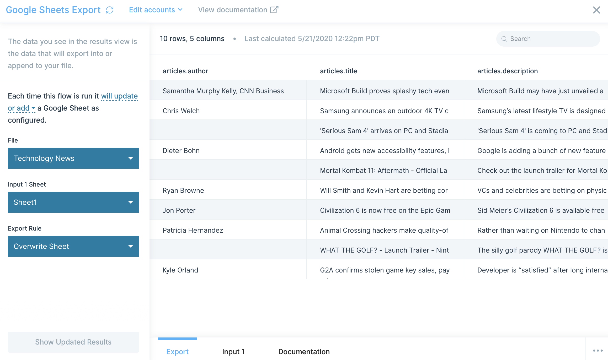Open the Sheet1 dropdown under Input 1 Sheet
Image resolution: width=608 pixels, height=360 pixels.
(x=73, y=202)
